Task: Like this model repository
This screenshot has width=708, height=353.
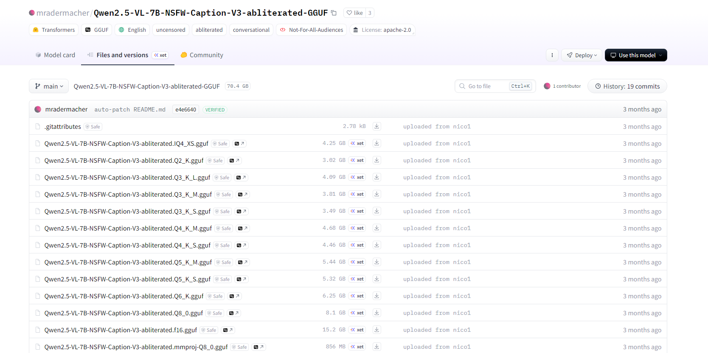Action: (x=355, y=13)
